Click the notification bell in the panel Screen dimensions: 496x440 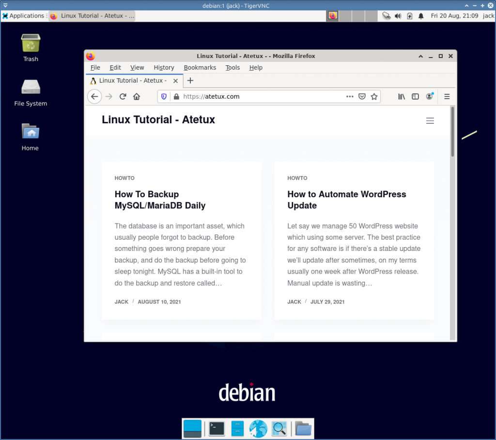(420, 15)
